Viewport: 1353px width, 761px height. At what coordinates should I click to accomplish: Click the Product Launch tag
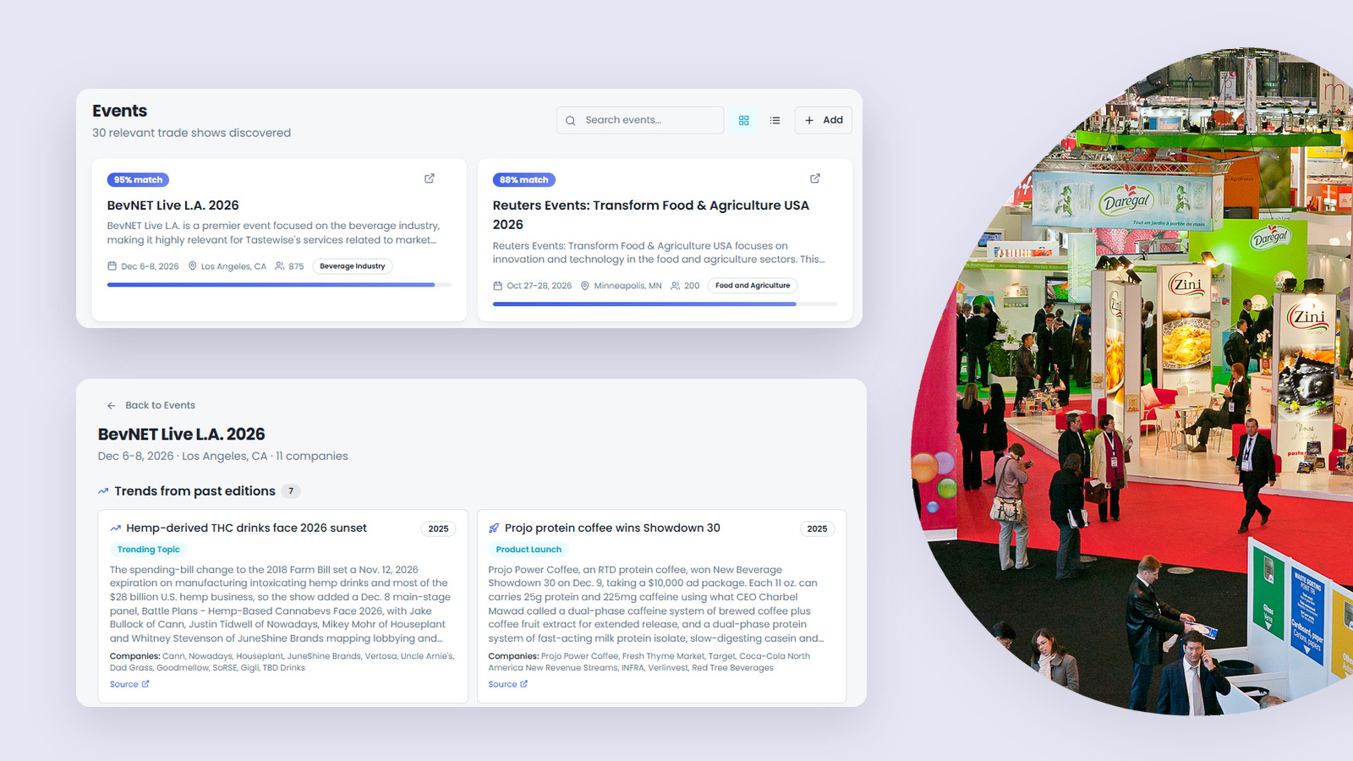pos(529,550)
